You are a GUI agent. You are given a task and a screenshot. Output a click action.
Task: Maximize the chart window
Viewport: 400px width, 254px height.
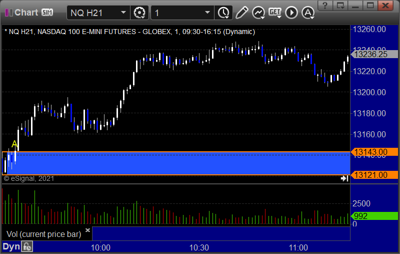pyautogui.click(x=370, y=6)
